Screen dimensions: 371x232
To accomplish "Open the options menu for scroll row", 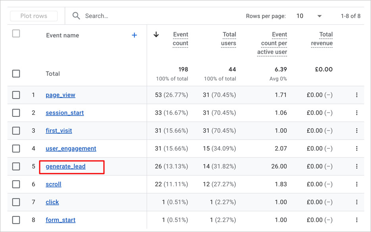I will click(357, 184).
